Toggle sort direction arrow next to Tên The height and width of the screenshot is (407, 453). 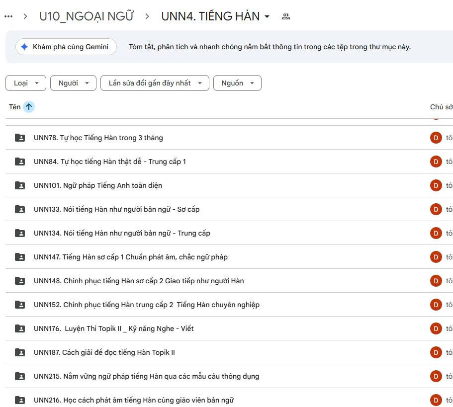29,107
